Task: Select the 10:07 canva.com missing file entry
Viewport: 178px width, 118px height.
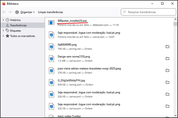Action: 109,35
